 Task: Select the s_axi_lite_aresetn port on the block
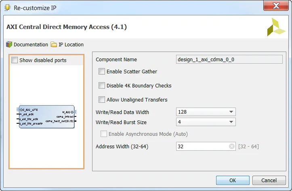tap(31, 124)
